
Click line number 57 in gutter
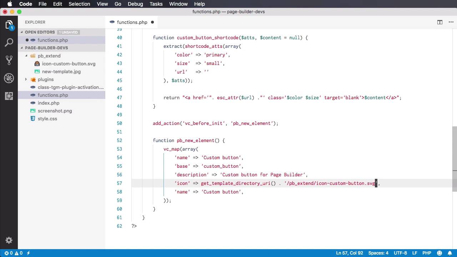point(119,183)
